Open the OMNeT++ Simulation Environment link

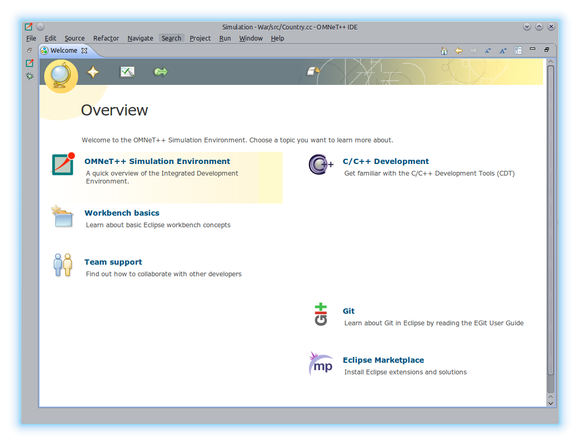click(x=157, y=161)
